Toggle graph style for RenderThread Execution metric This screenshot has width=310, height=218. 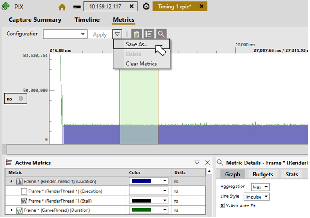pos(24,191)
